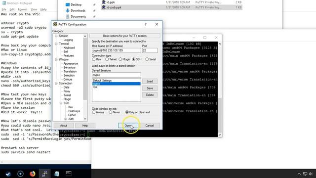
Task: Expand the Auth tree node
Action: (x=66, y=119)
